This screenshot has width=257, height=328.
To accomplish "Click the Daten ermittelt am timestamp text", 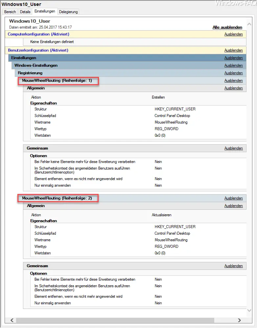I will pyautogui.click(x=40, y=27).
